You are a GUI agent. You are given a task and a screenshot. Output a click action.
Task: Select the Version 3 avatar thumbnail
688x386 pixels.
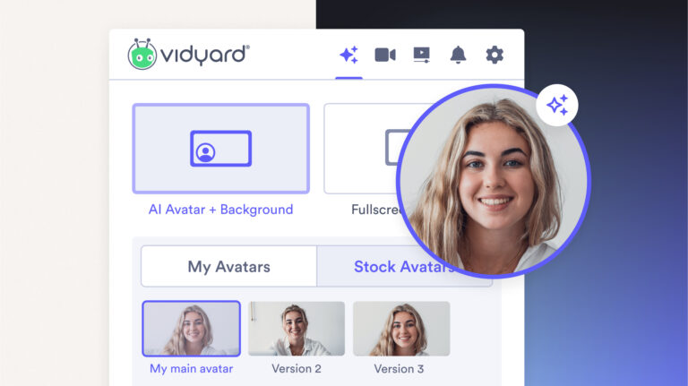coord(401,329)
